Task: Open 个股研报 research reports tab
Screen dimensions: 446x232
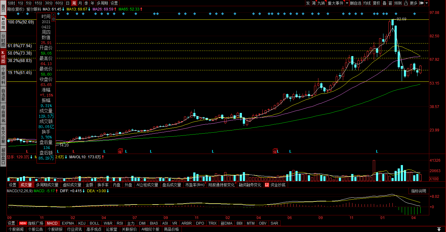Action: coord(55,229)
